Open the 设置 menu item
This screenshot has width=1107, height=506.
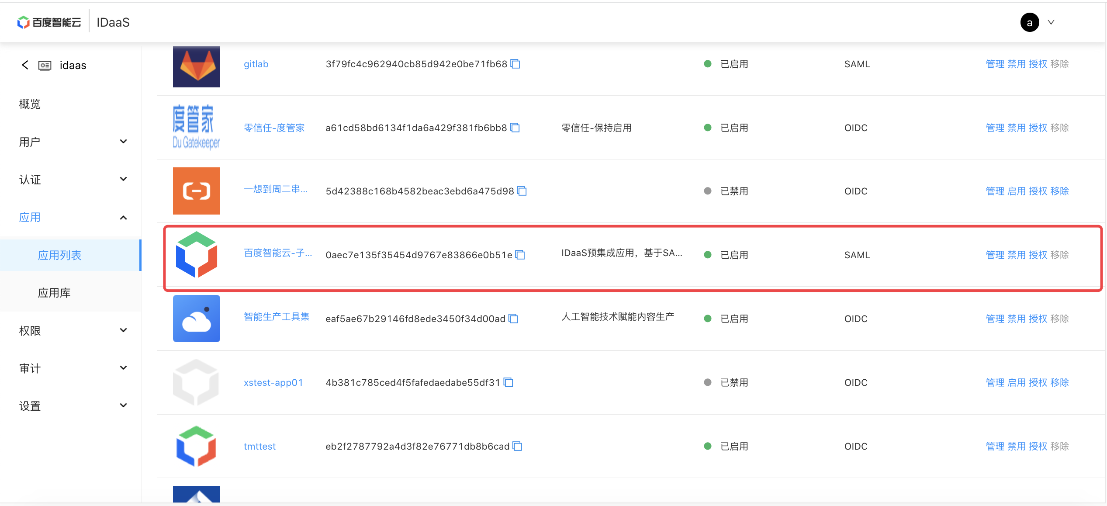point(30,406)
